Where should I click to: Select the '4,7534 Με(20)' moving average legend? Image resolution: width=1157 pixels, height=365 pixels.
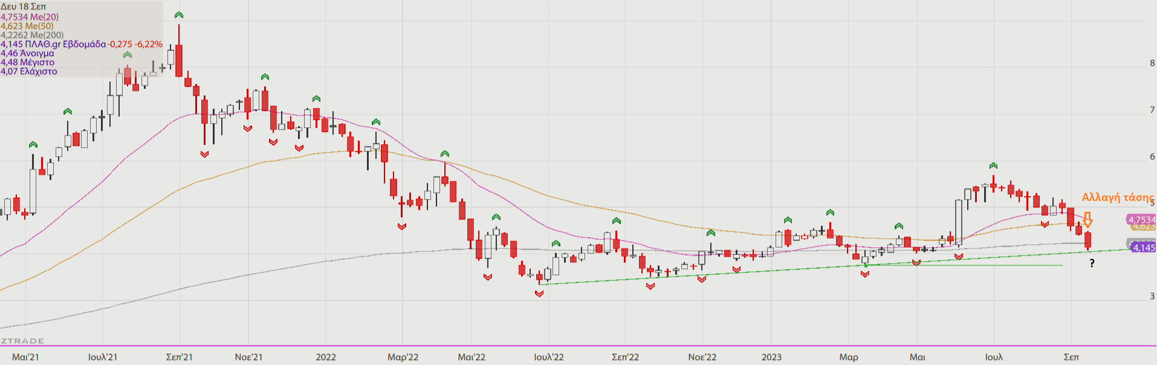coord(30,17)
